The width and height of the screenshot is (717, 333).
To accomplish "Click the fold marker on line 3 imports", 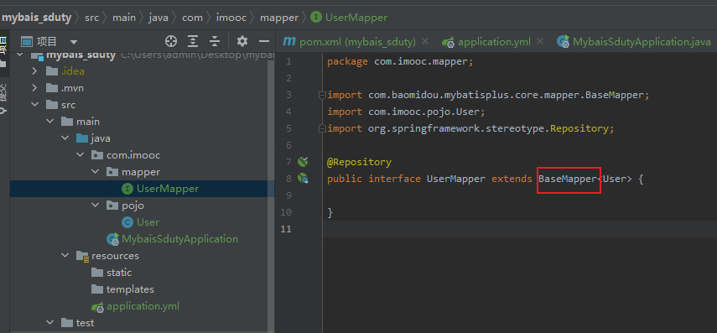I will [x=322, y=95].
